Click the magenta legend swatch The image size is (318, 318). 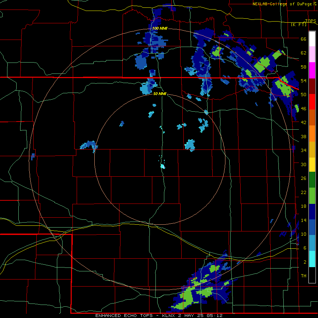coord(312,70)
